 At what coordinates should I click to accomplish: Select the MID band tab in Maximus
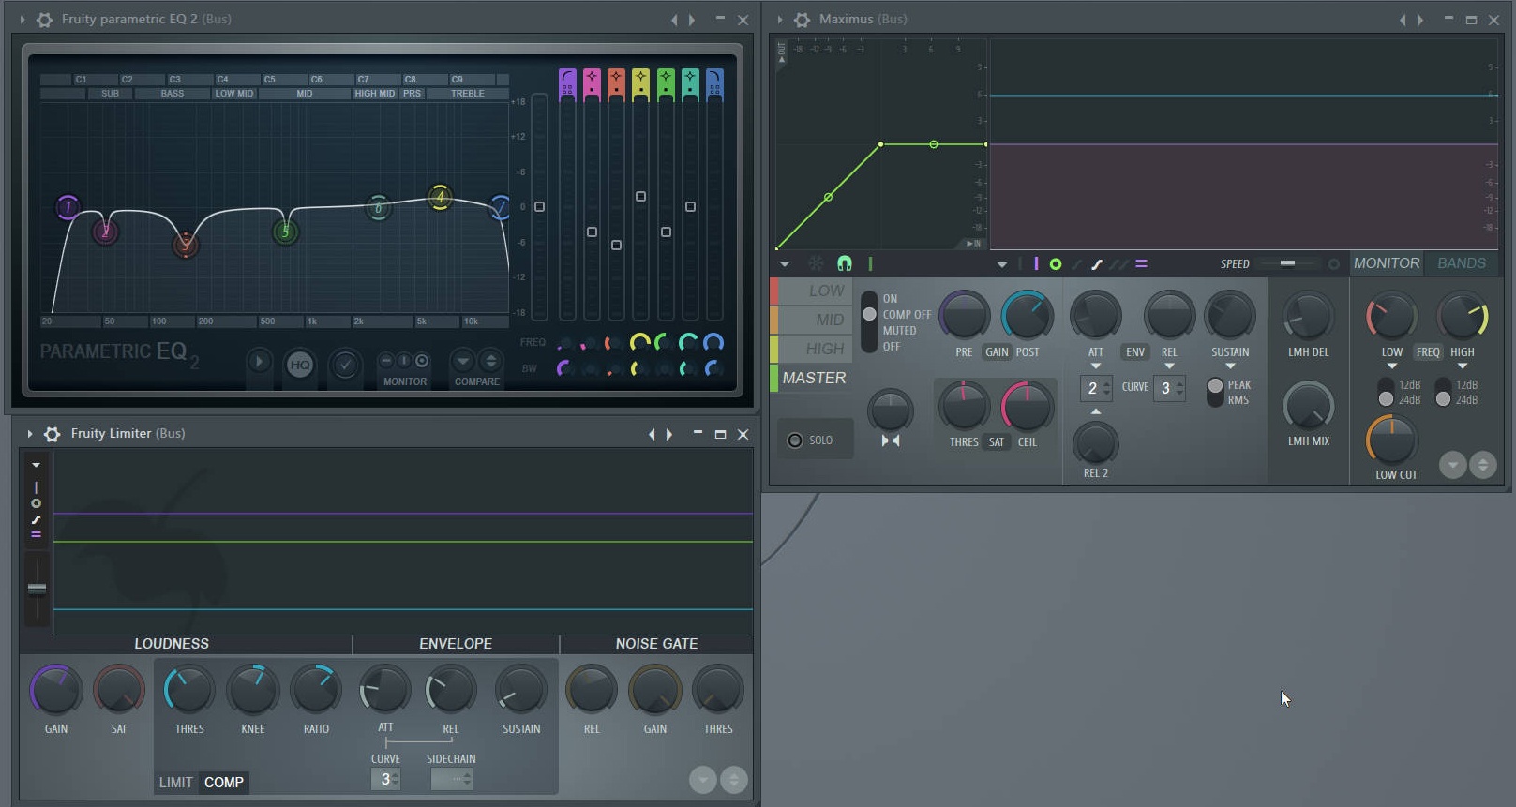click(x=813, y=321)
